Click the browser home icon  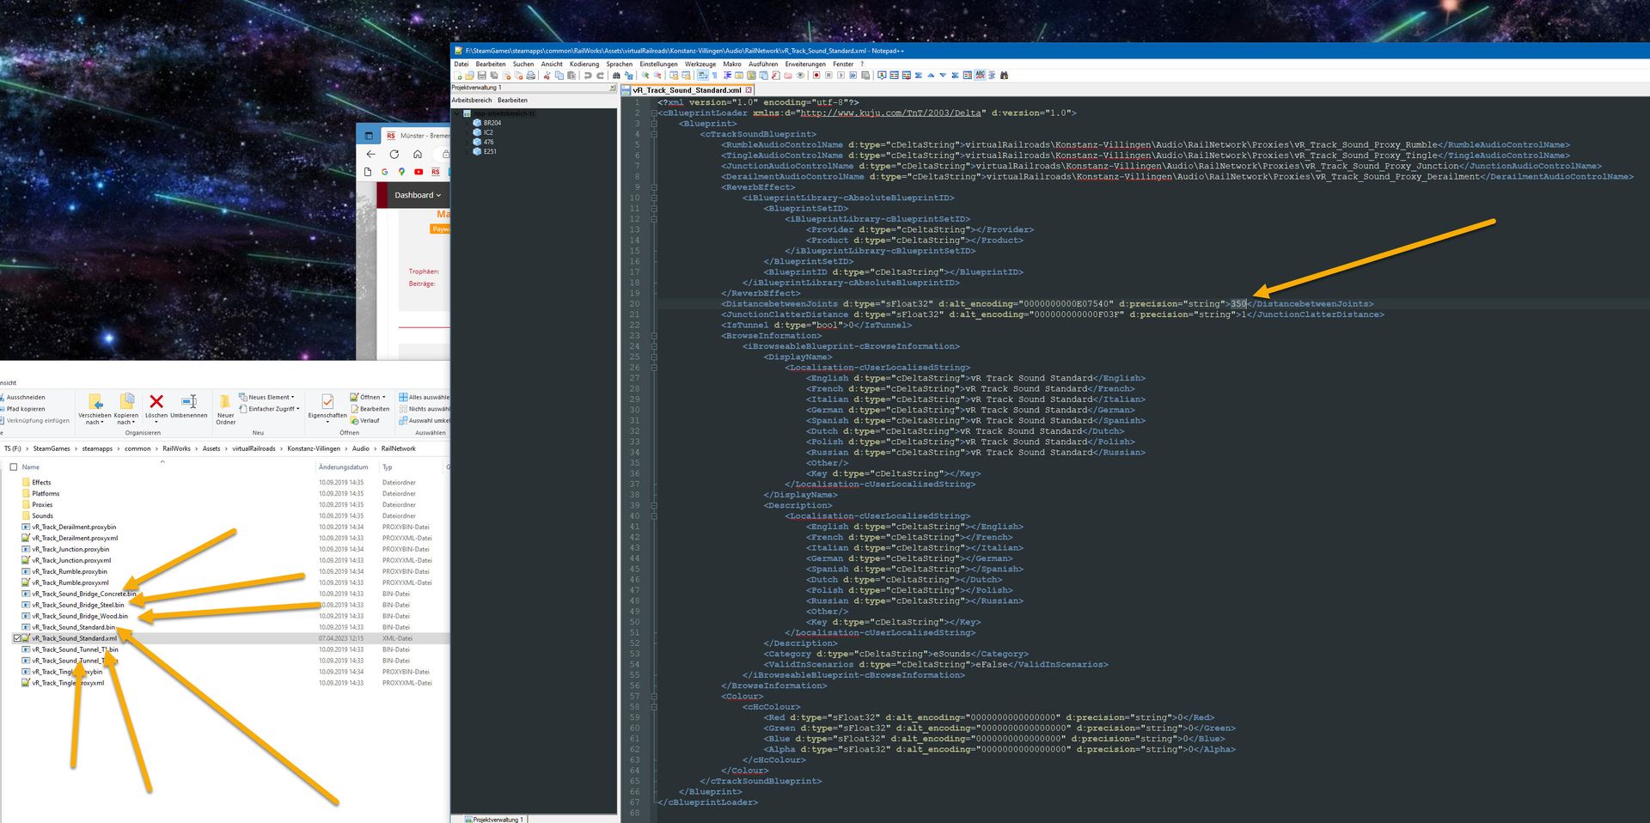pos(418,155)
